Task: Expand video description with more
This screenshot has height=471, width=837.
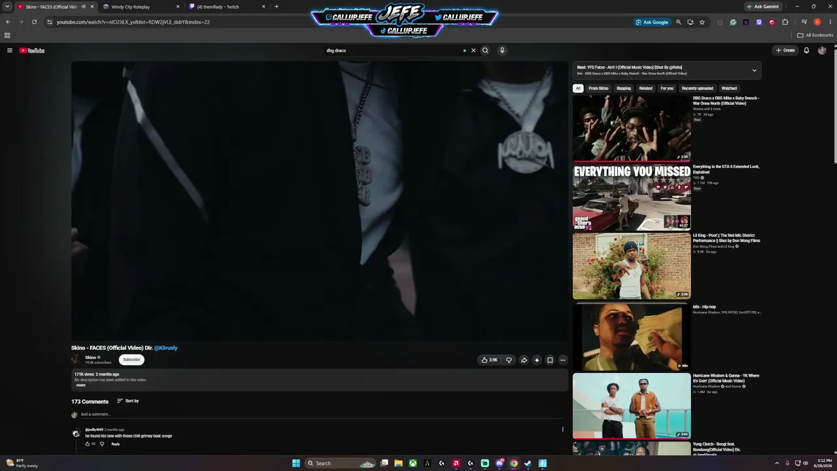Action: tap(80, 385)
